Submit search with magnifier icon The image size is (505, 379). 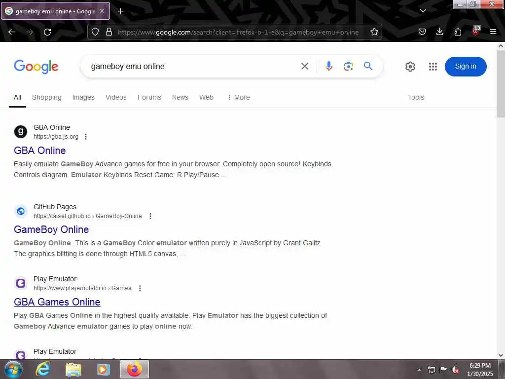pos(368,66)
